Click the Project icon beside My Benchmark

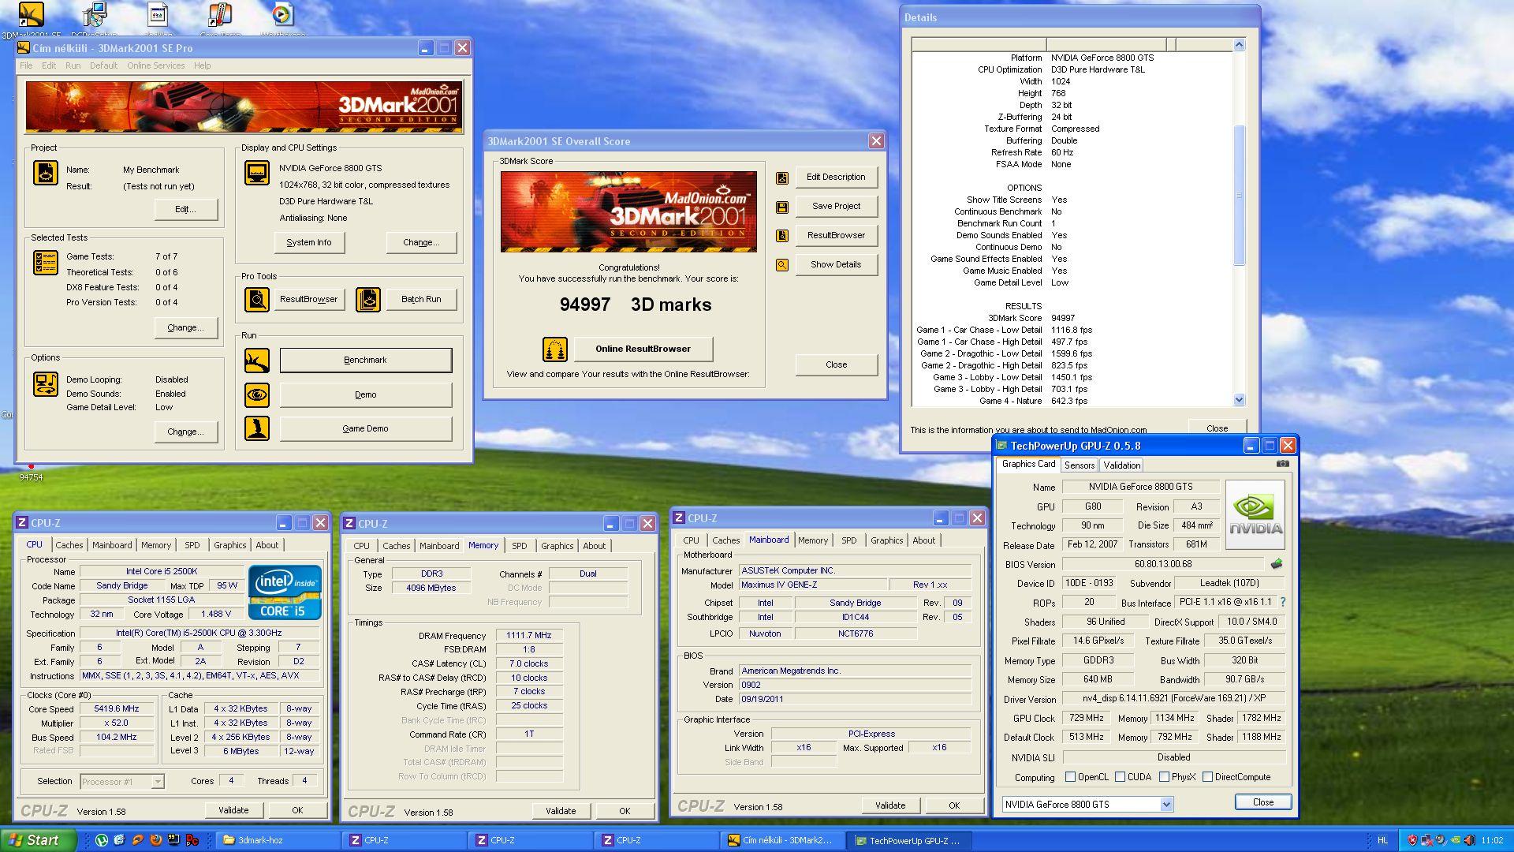click(x=46, y=172)
